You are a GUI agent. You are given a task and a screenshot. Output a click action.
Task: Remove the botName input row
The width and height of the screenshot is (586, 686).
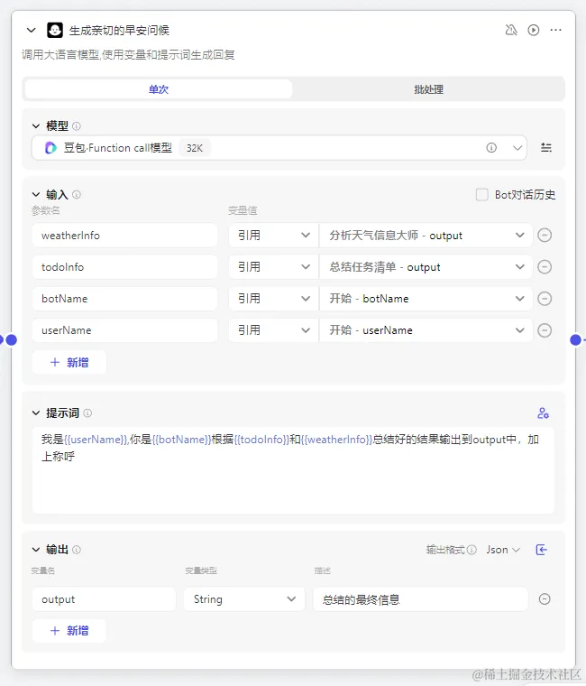545,299
